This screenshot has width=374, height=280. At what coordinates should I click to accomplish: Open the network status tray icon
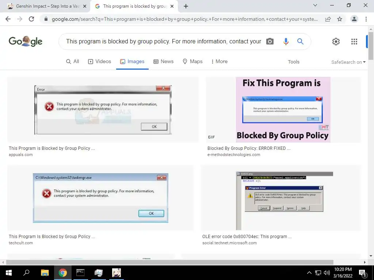pos(318,273)
